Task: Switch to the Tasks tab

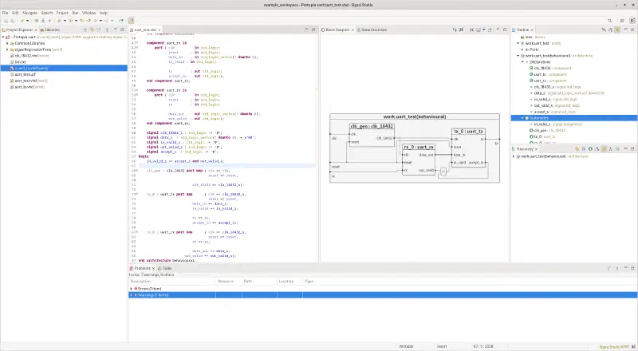Action: click(x=165, y=268)
